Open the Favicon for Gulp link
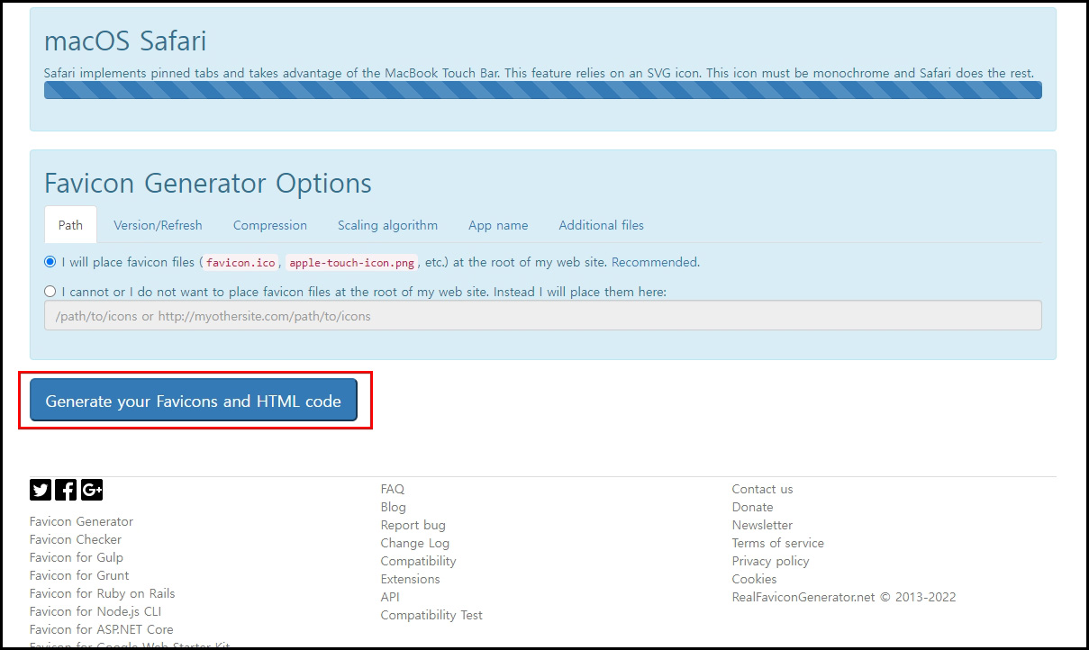The height and width of the screenshot is (650, 1089). coord(77,557)
